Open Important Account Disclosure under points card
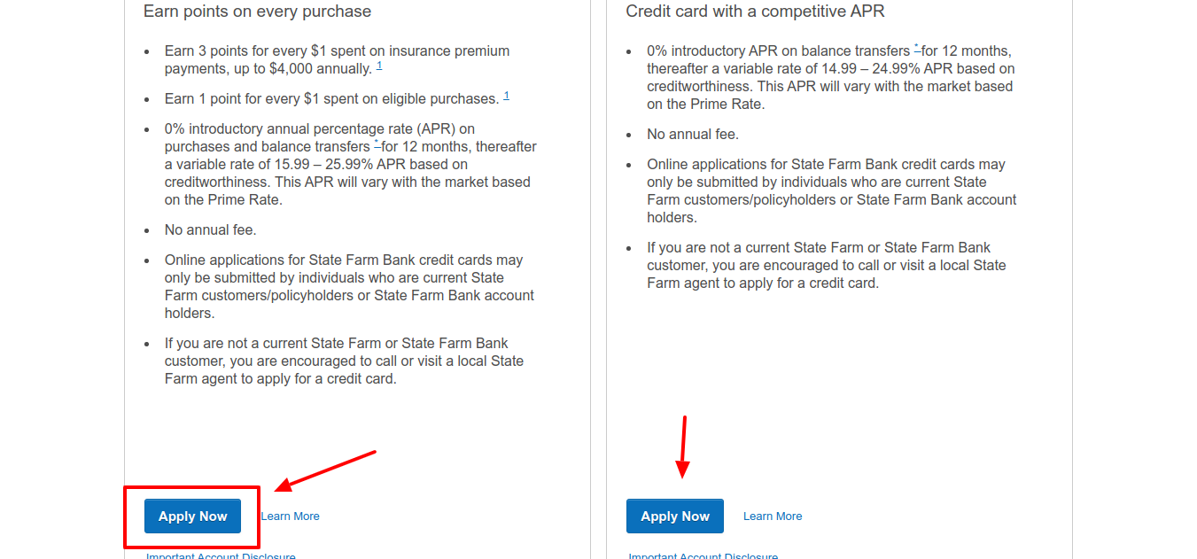This screenshot has width=1197, height=559. coord(221,555)
